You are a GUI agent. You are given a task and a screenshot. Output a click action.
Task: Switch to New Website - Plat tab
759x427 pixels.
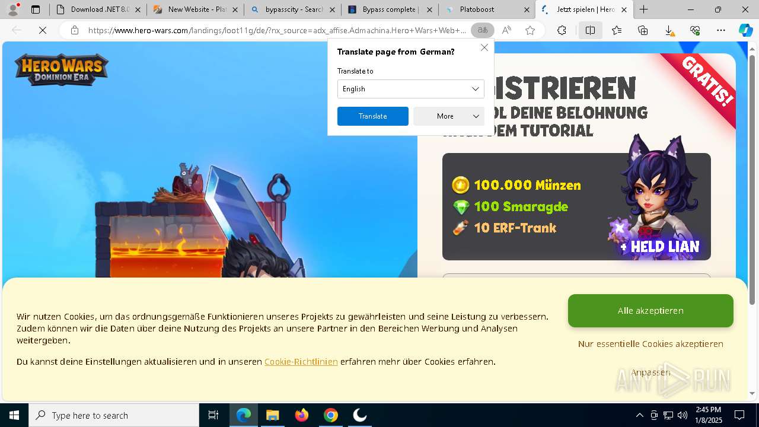[196, 9]
